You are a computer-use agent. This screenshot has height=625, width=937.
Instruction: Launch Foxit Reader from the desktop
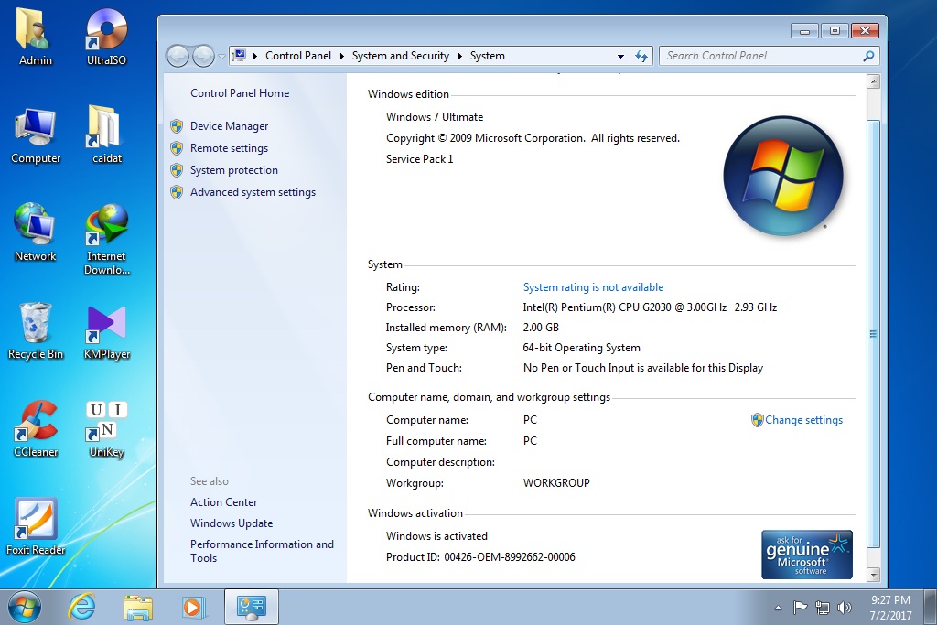click(35, 523)
